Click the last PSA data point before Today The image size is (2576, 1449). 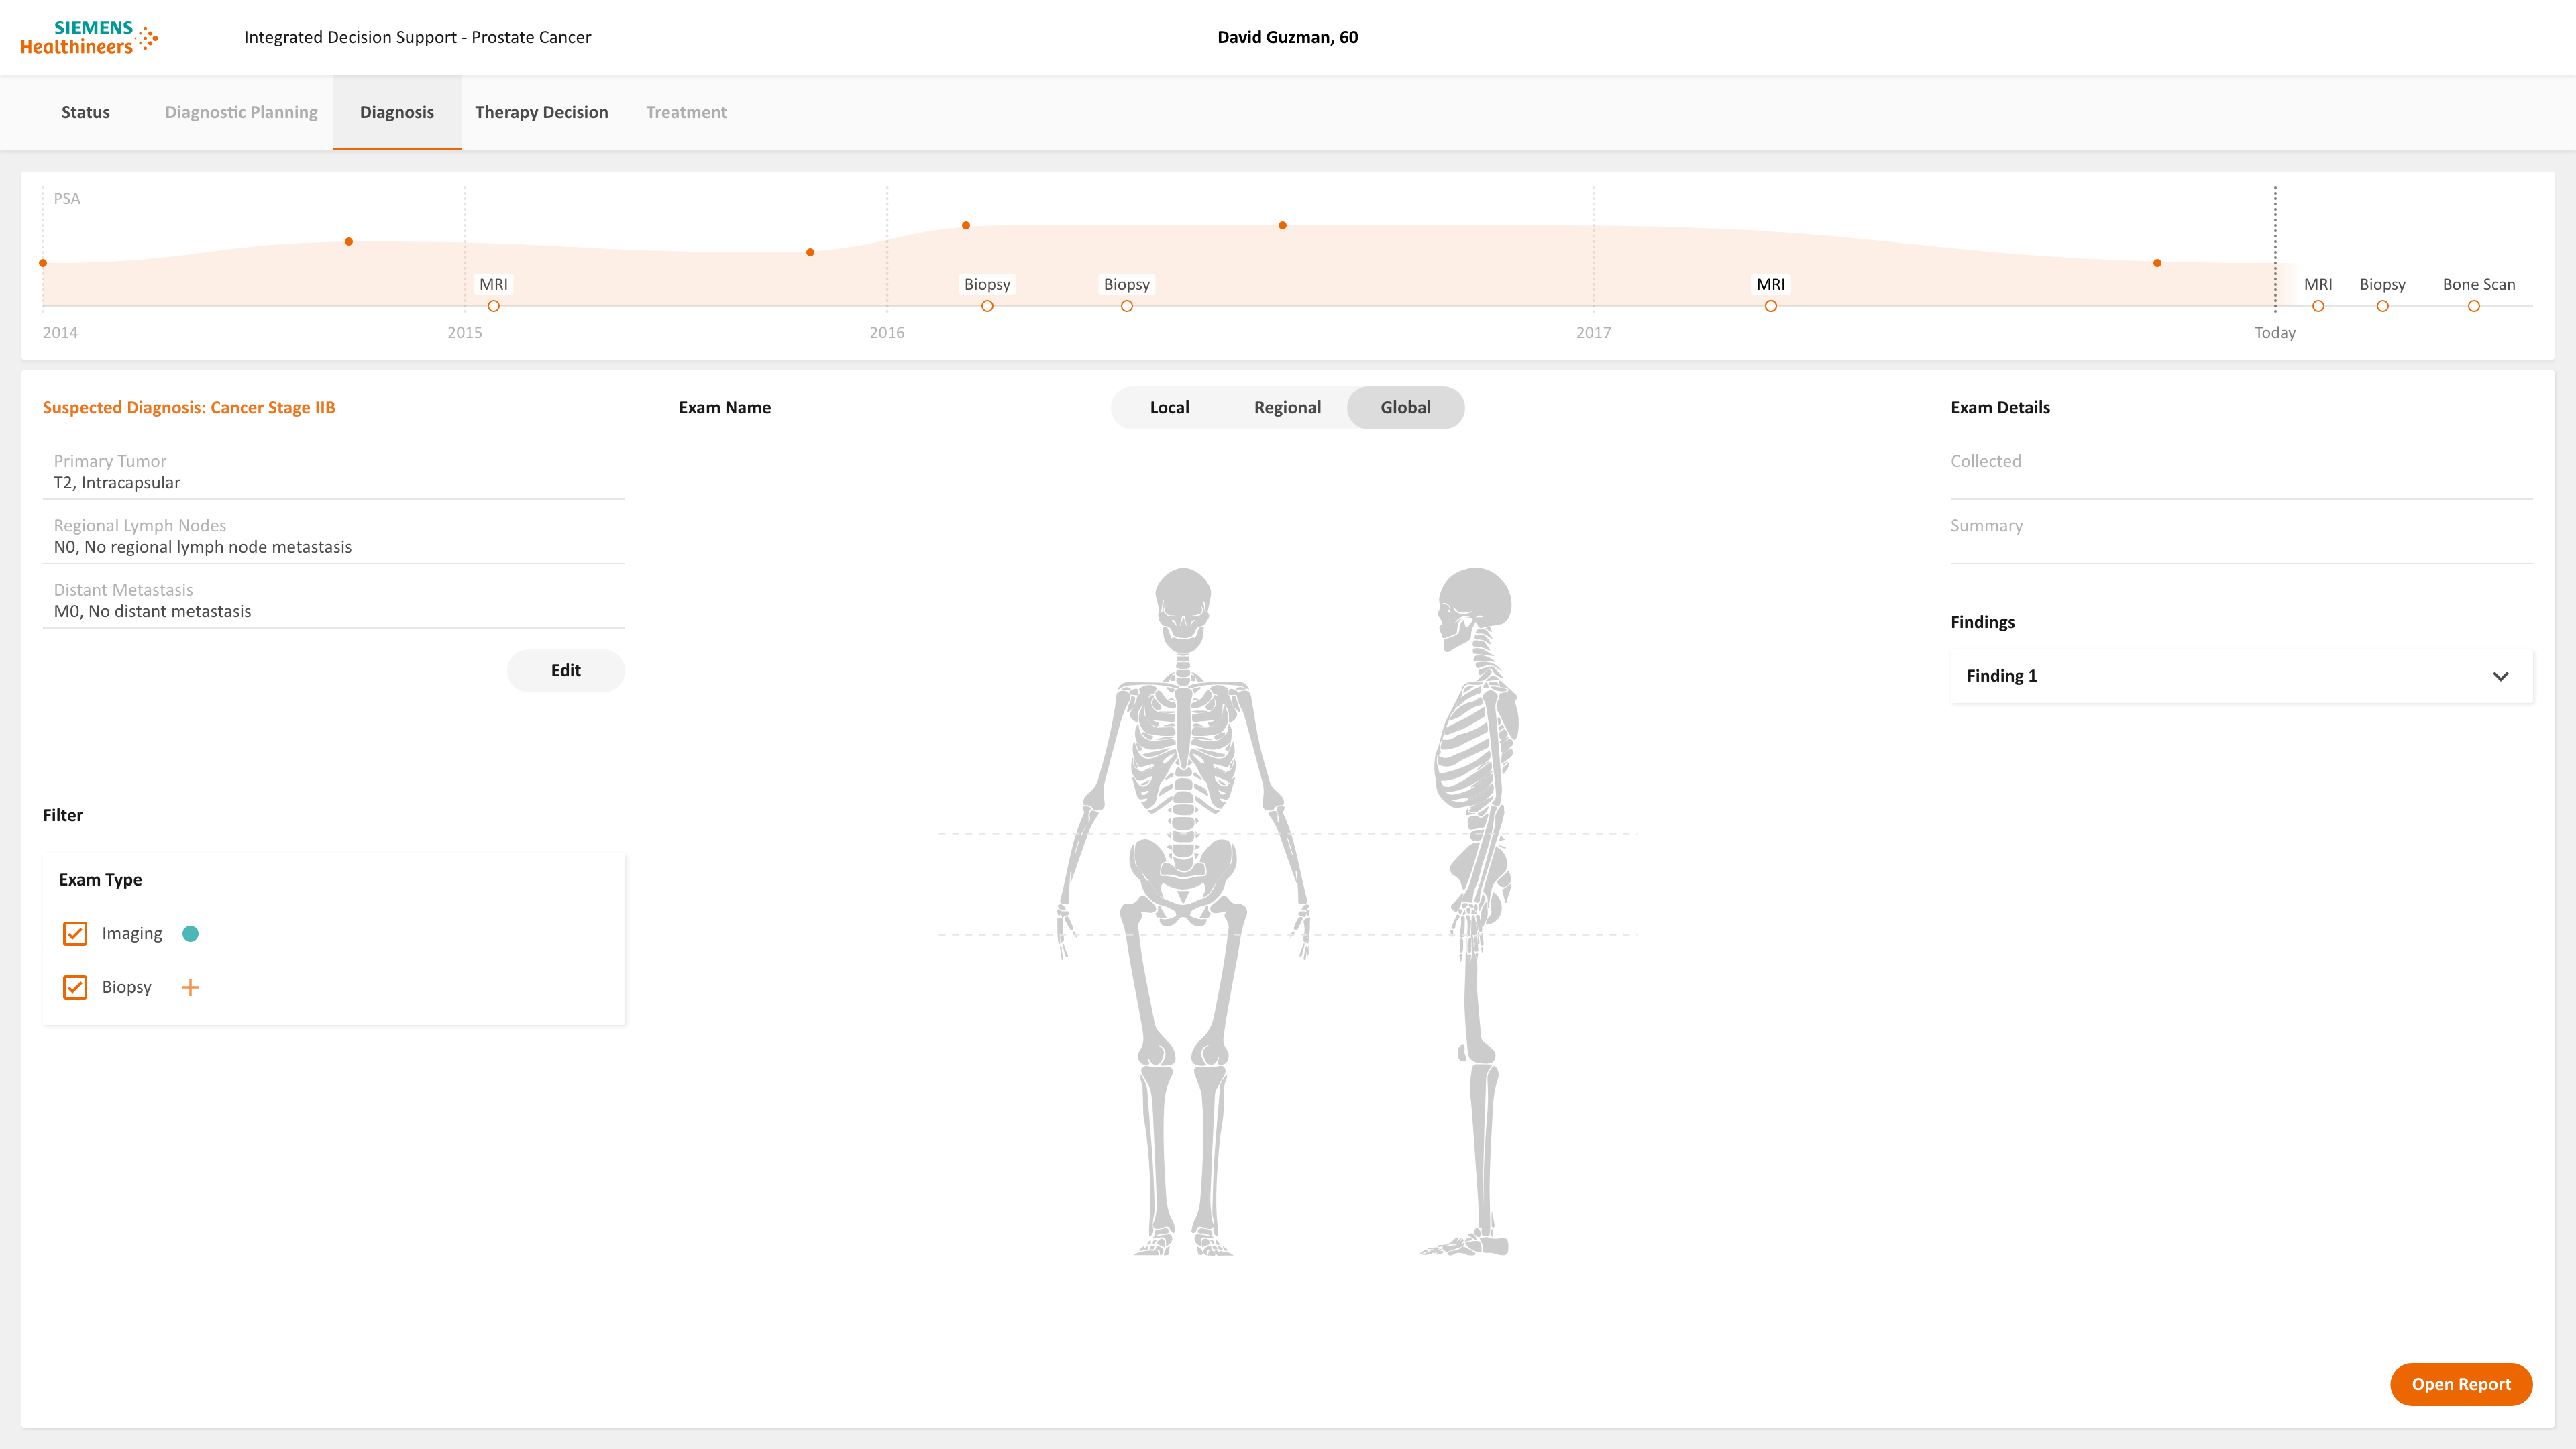[2157, 263]
